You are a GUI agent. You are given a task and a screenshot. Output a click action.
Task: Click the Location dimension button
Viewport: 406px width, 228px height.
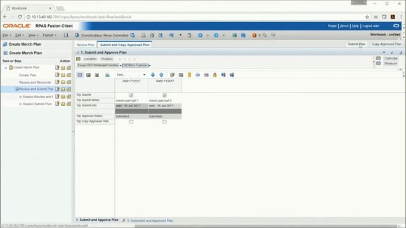(90, 59)
